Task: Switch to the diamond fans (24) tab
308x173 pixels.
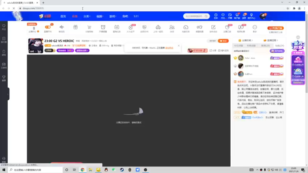Action: point(280,45)
